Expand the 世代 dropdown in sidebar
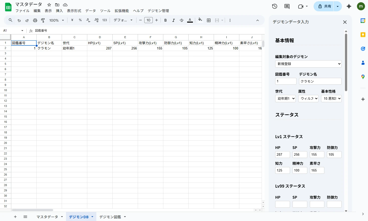Image resolution: width=368 pixels, height=221 pixels. point(285,98)
